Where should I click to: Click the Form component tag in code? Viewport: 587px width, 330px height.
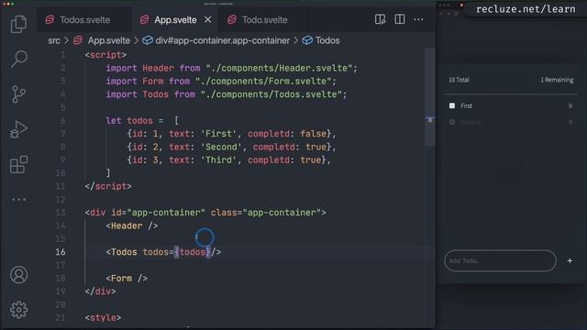[127, 279]
